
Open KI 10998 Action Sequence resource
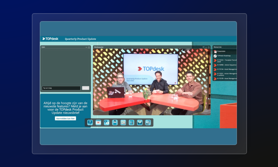[225, 65]
